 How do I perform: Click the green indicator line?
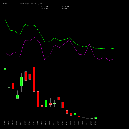(54, 38)
